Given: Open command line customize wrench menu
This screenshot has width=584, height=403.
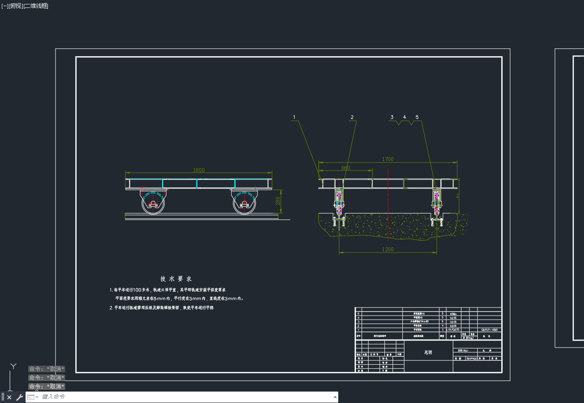Looking at the screenshot, I should click(x=19, y=397).
